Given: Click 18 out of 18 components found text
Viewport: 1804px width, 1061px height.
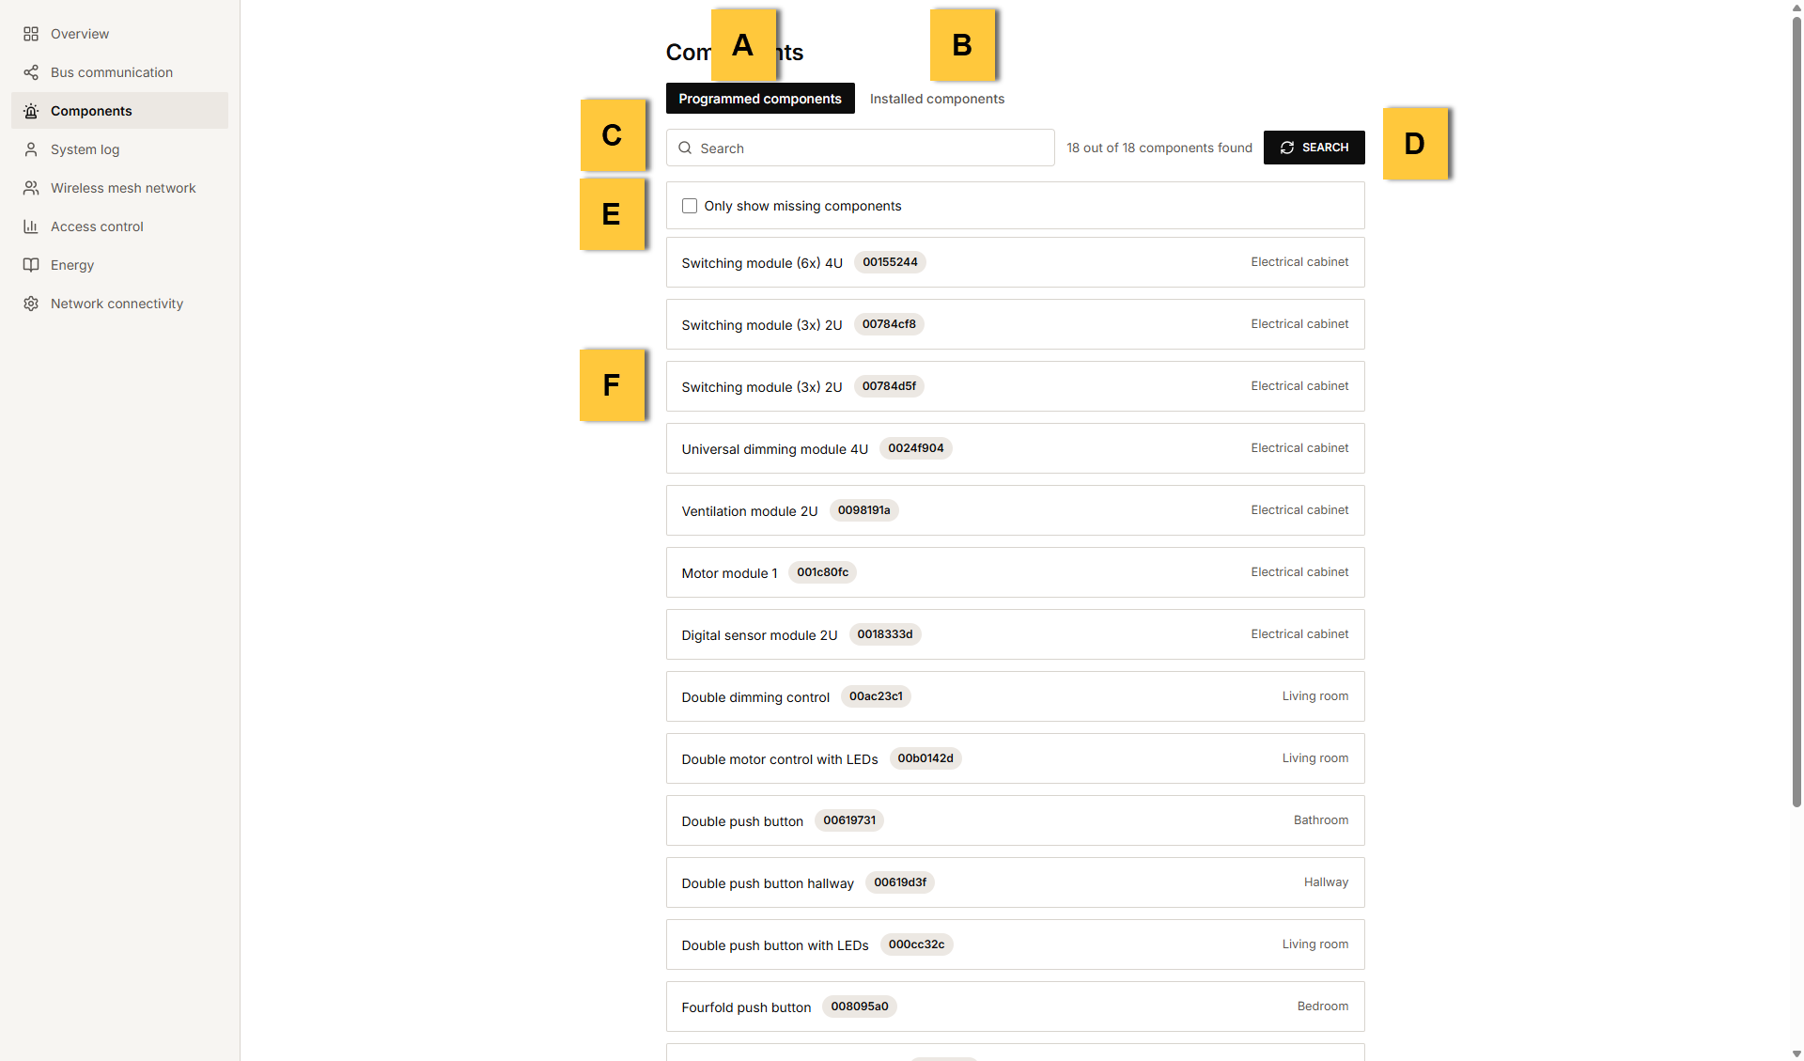Looking at the screenshot, I should click(x=1159, y=148).
